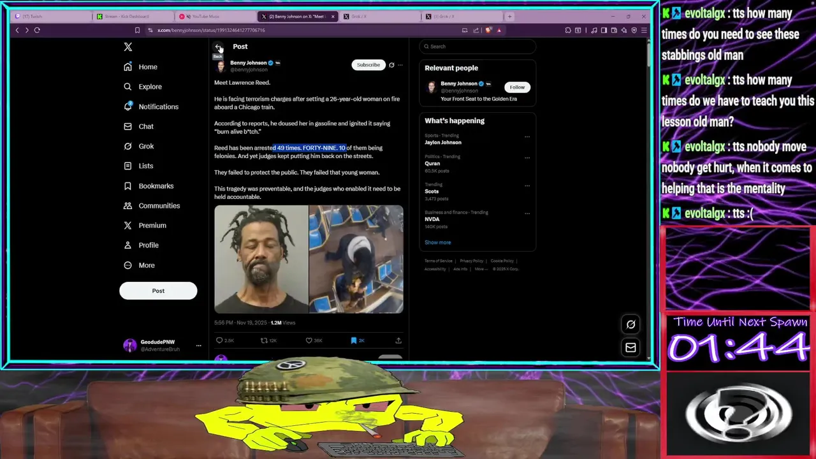
Task: Open Profile in the sidebar
Action: (141, 245)
